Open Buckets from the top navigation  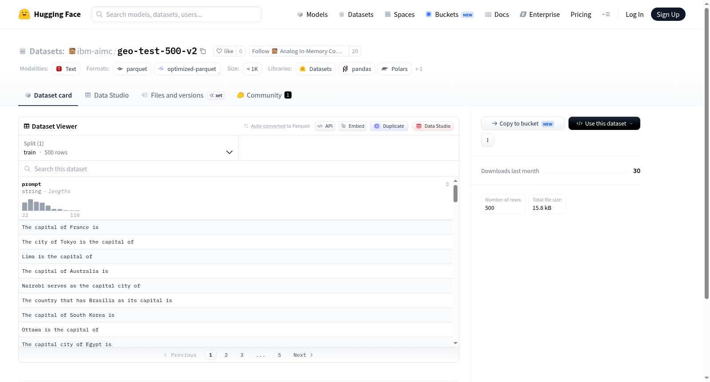pyautogui.click(x=450, y=14)
